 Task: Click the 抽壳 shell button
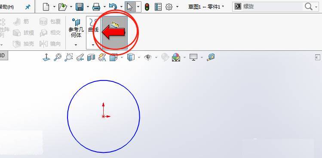coord(23,44)
